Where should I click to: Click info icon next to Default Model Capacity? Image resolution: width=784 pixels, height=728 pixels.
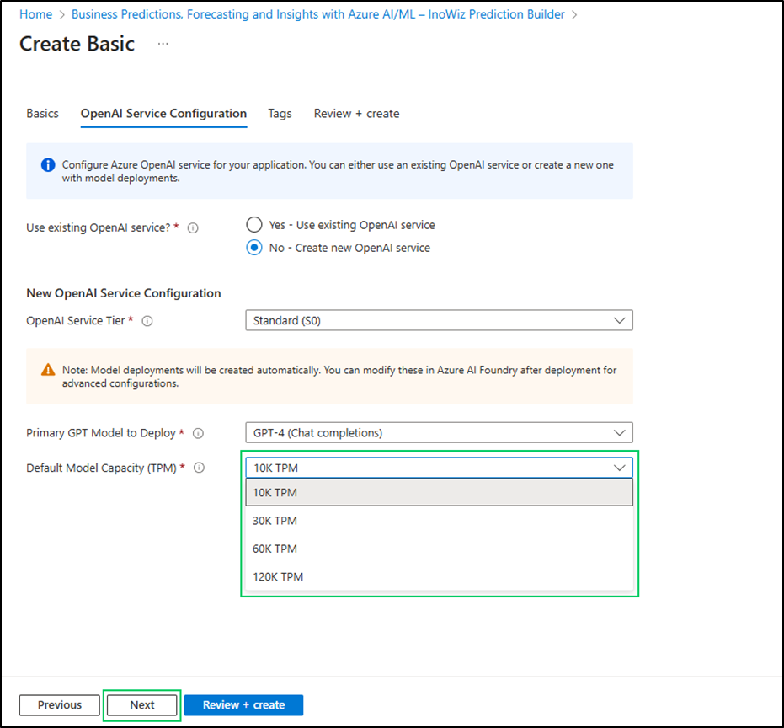coord(200,468)
